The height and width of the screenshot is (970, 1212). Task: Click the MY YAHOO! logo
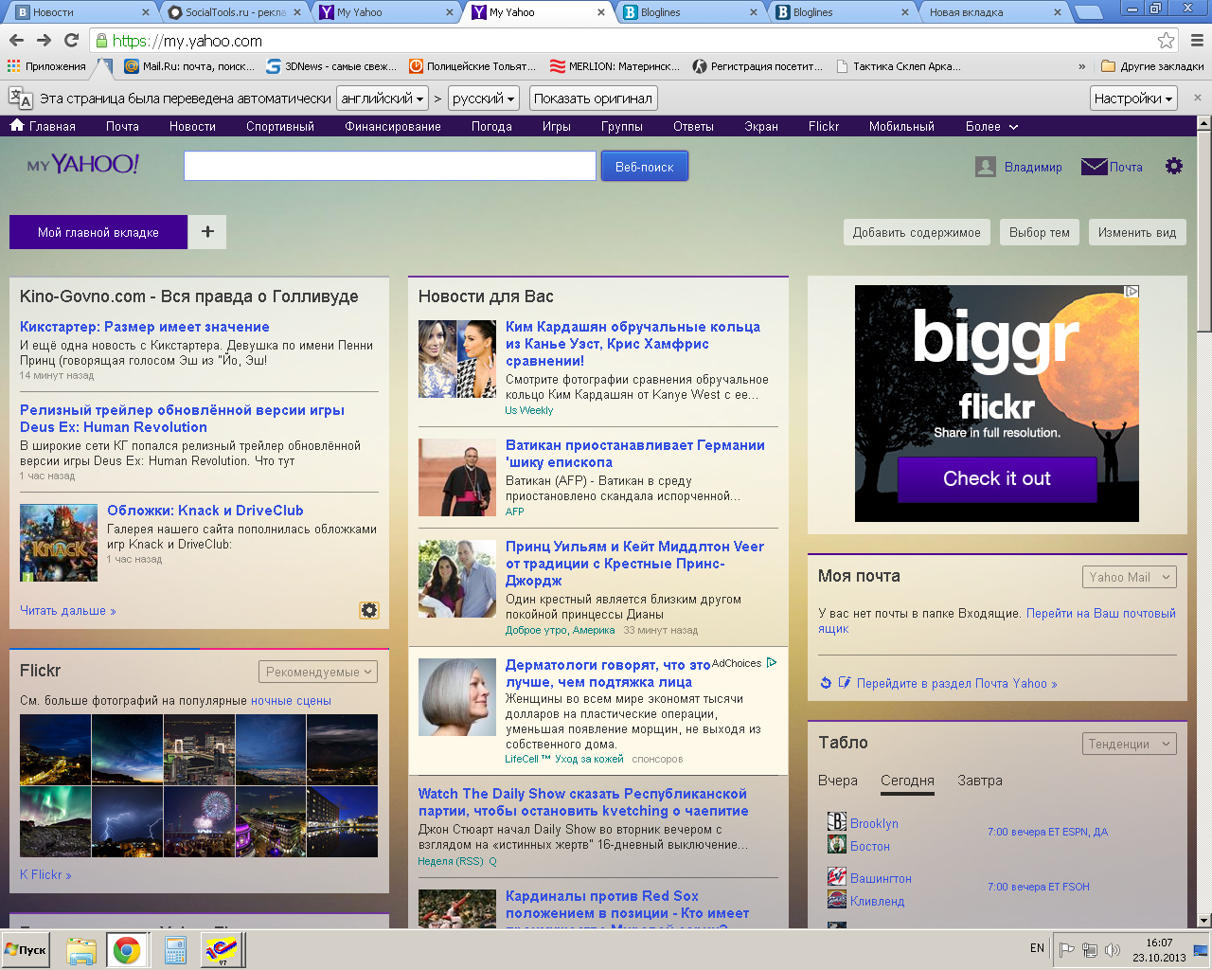[x=83, y=165]
